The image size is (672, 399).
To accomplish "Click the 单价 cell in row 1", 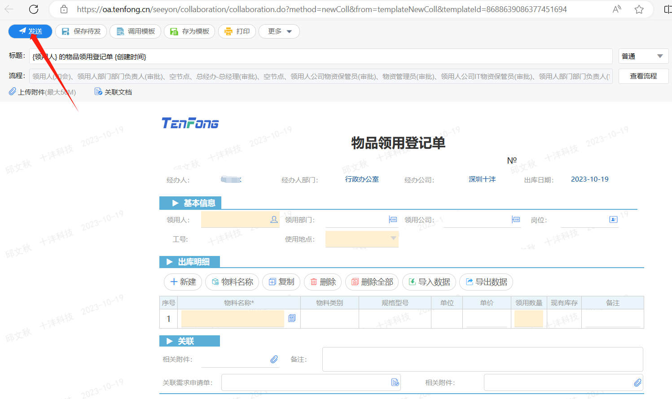I will pos(487,319).
